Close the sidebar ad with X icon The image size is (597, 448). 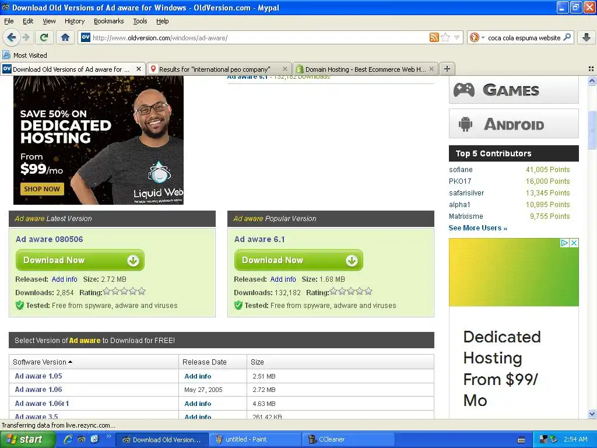tap(574, 243)
